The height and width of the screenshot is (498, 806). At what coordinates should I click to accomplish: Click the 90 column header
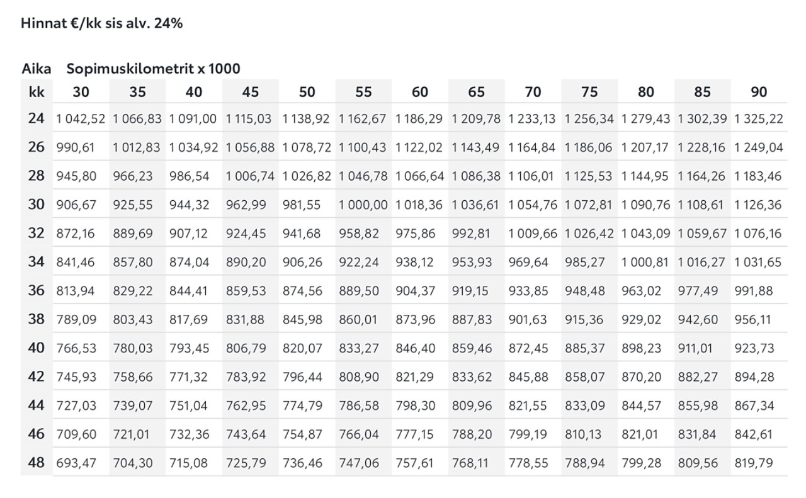tap(759, 92)
